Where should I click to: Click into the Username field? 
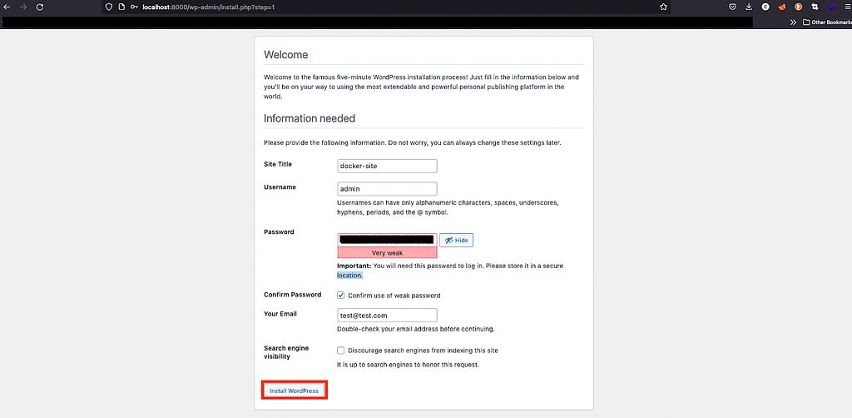pyautogui.click(x=387, y=189)
